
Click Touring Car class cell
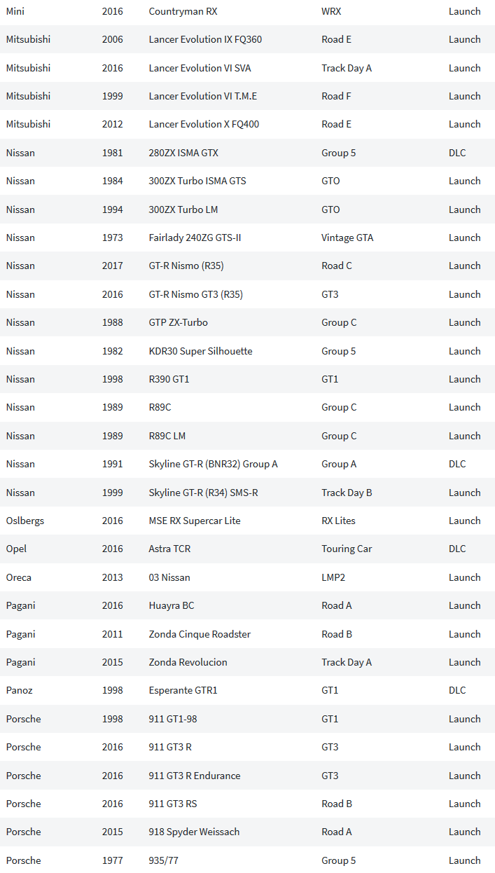point(347,549)
